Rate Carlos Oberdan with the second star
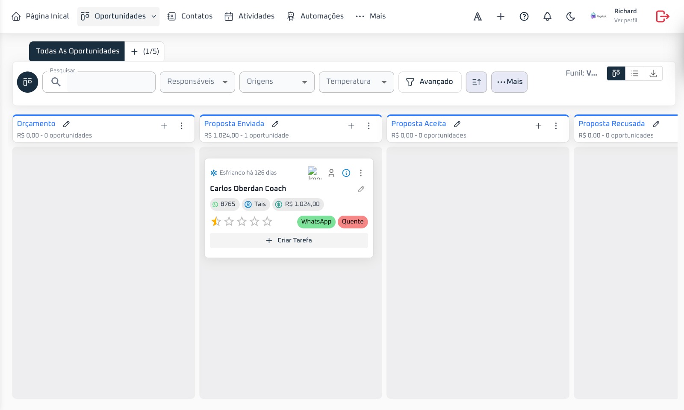 (x=229, y=222)
